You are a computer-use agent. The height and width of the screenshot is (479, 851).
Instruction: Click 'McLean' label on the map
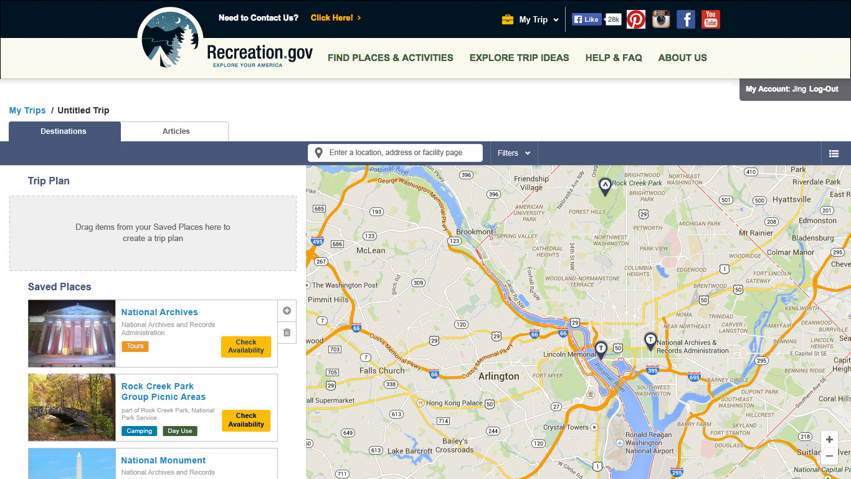click(371, 250)
